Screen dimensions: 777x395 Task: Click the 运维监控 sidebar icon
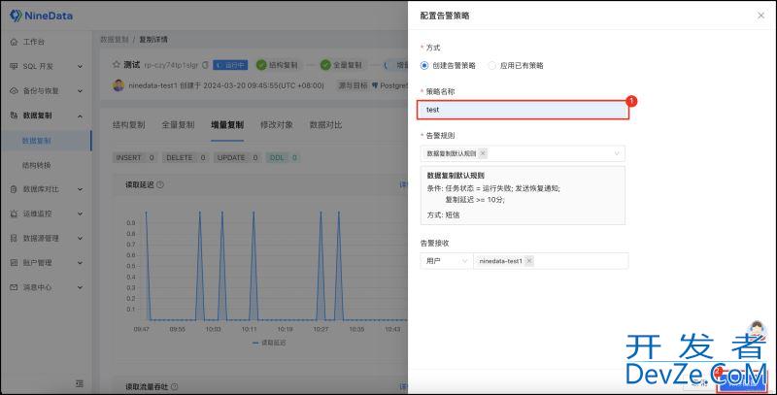14,214
